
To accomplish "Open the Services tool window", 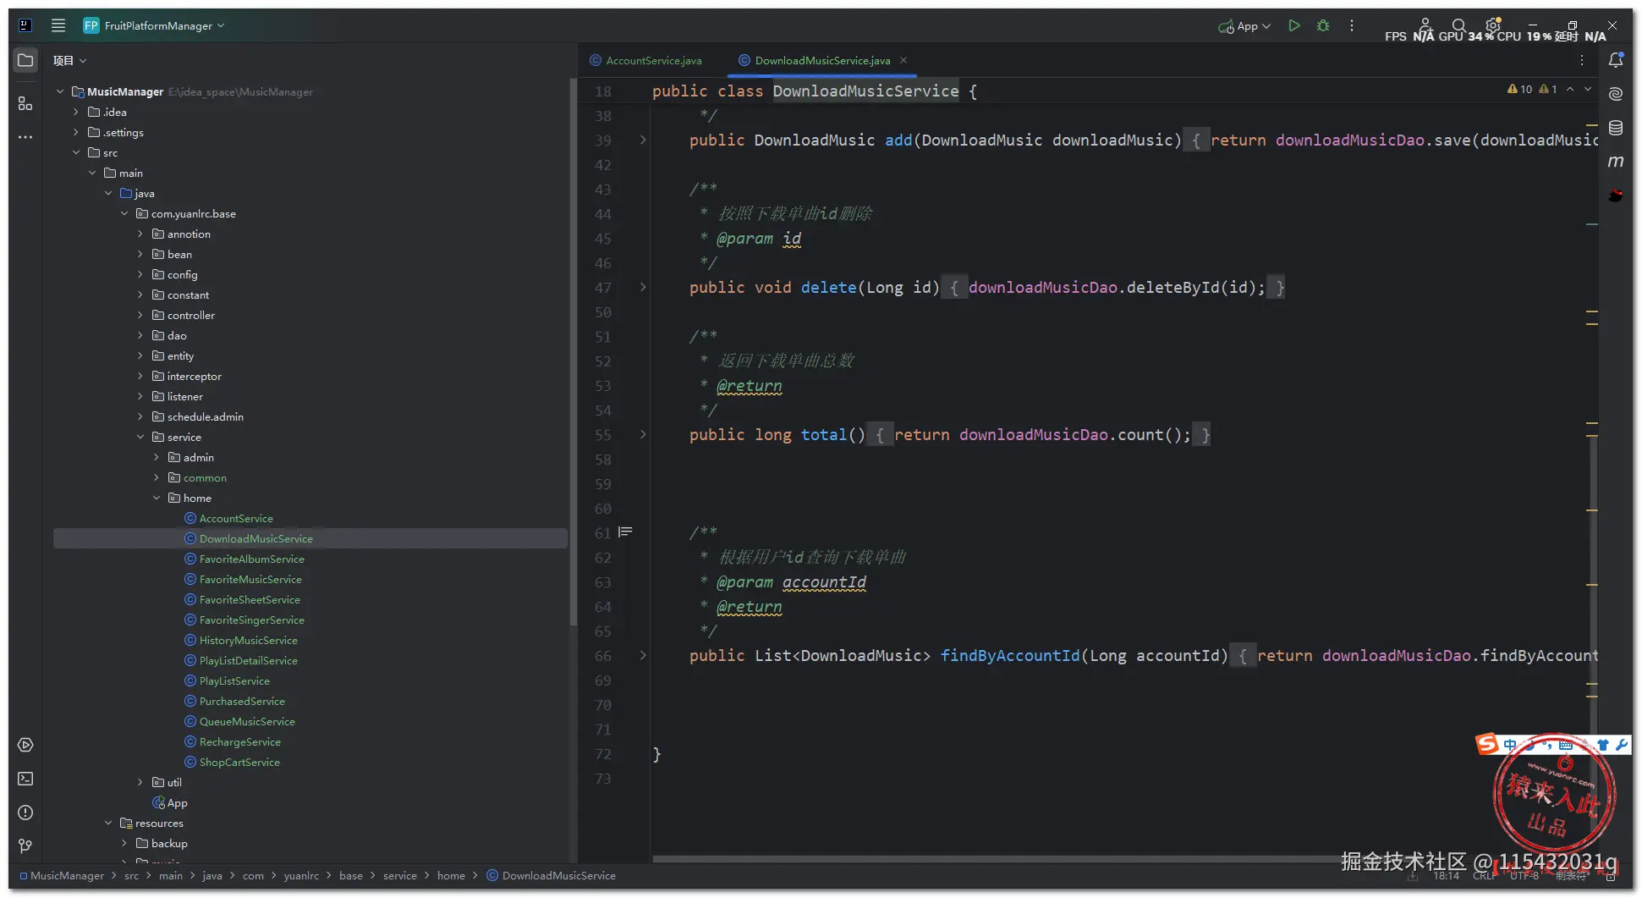I will coord(25,745).
